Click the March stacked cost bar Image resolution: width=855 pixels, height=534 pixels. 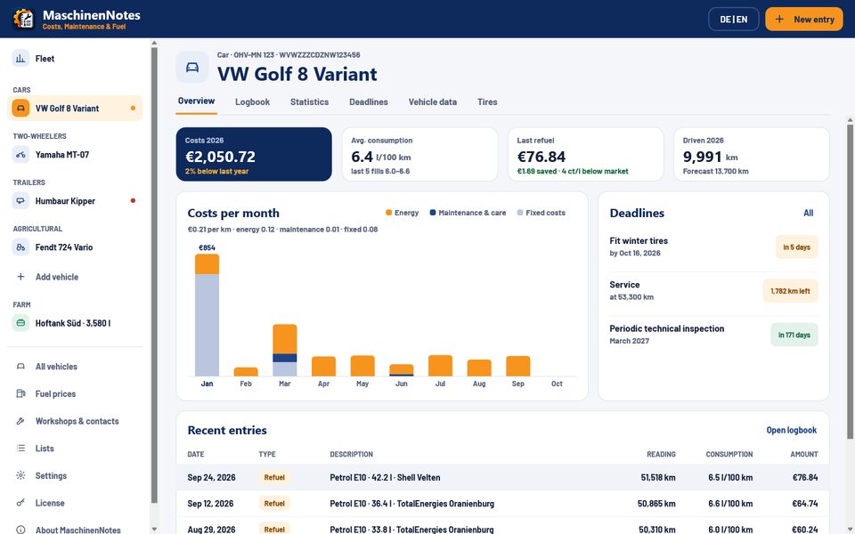(x=285, y=350)
